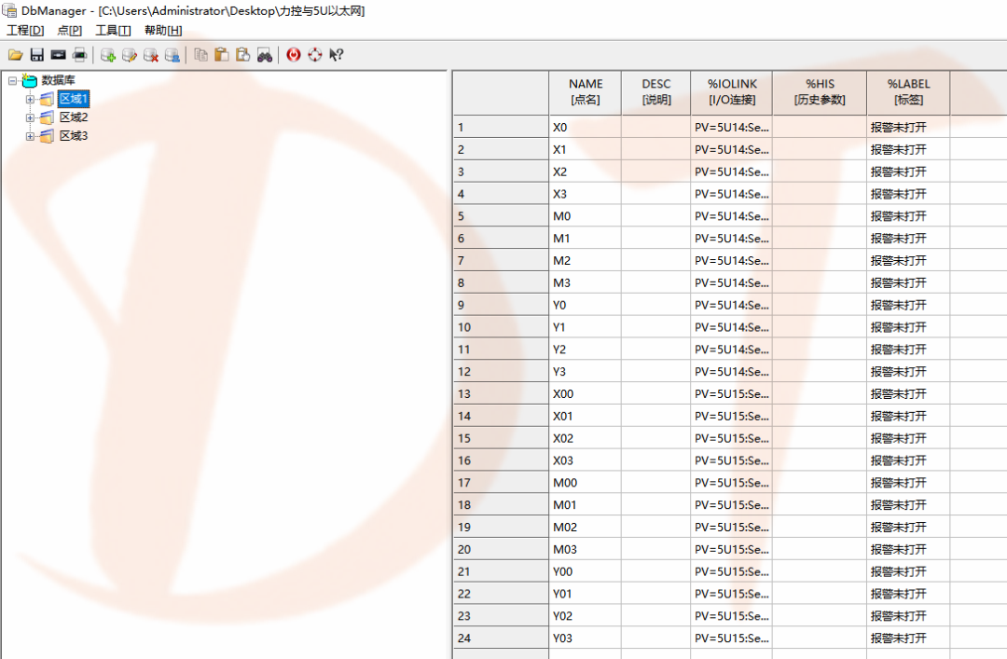The height and width of the screenshot is (659, 1007).
Task: Open the 工具[T] menu
Action: (x=113, y=30)
